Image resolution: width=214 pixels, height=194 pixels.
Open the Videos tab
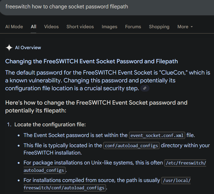click(51, 27)
